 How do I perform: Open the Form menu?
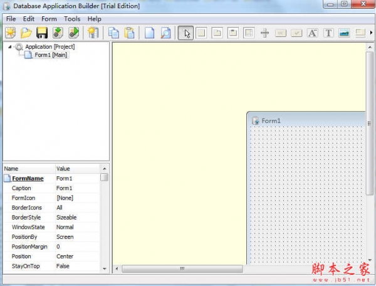coord(49,19)
